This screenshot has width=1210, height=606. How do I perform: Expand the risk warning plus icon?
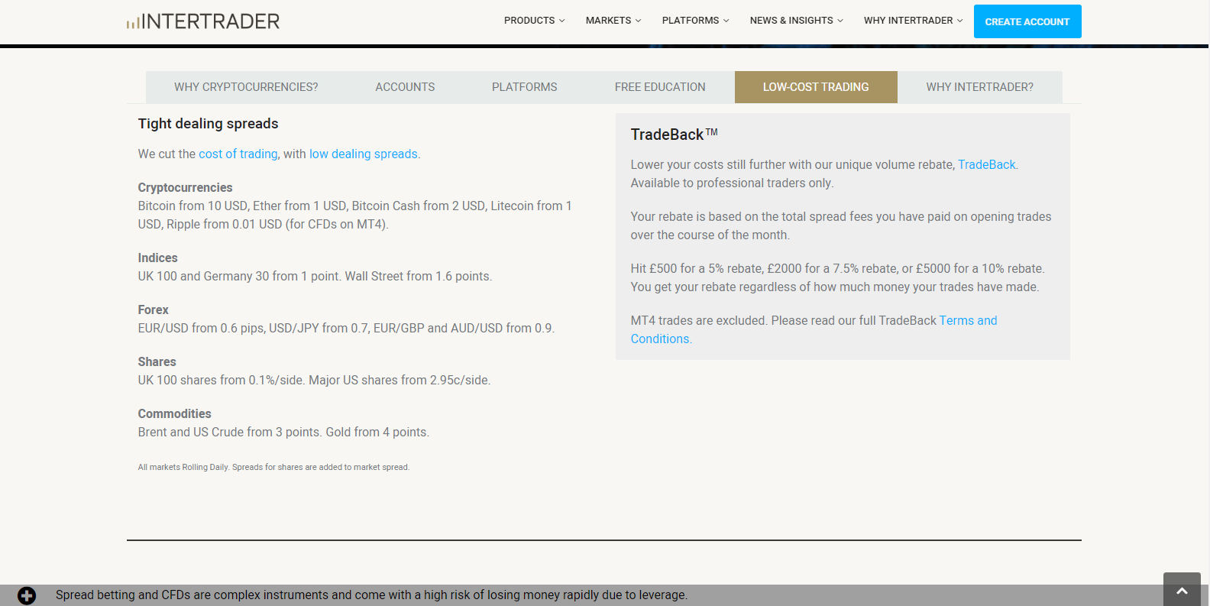pyautogui.click(x=27, y=595)
